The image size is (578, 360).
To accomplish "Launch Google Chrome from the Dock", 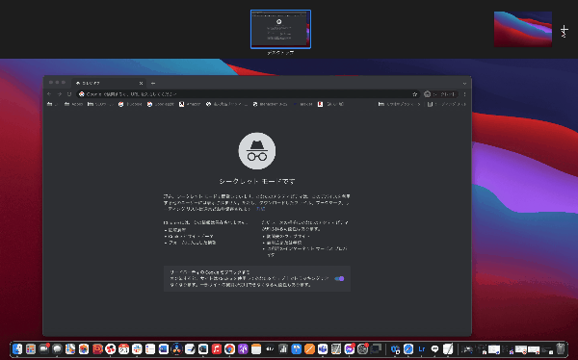I will [229, 348].
